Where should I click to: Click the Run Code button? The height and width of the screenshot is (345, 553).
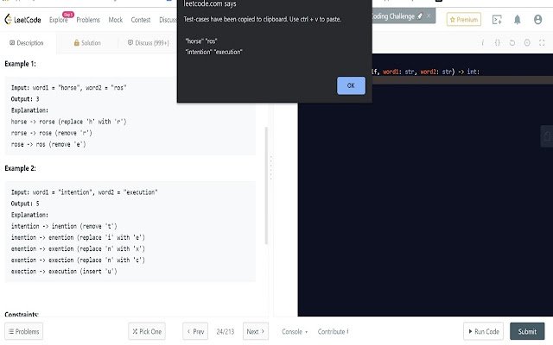click(484, 331)
